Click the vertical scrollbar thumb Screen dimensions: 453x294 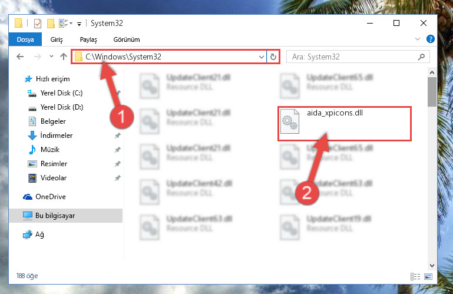pos(432,92)
